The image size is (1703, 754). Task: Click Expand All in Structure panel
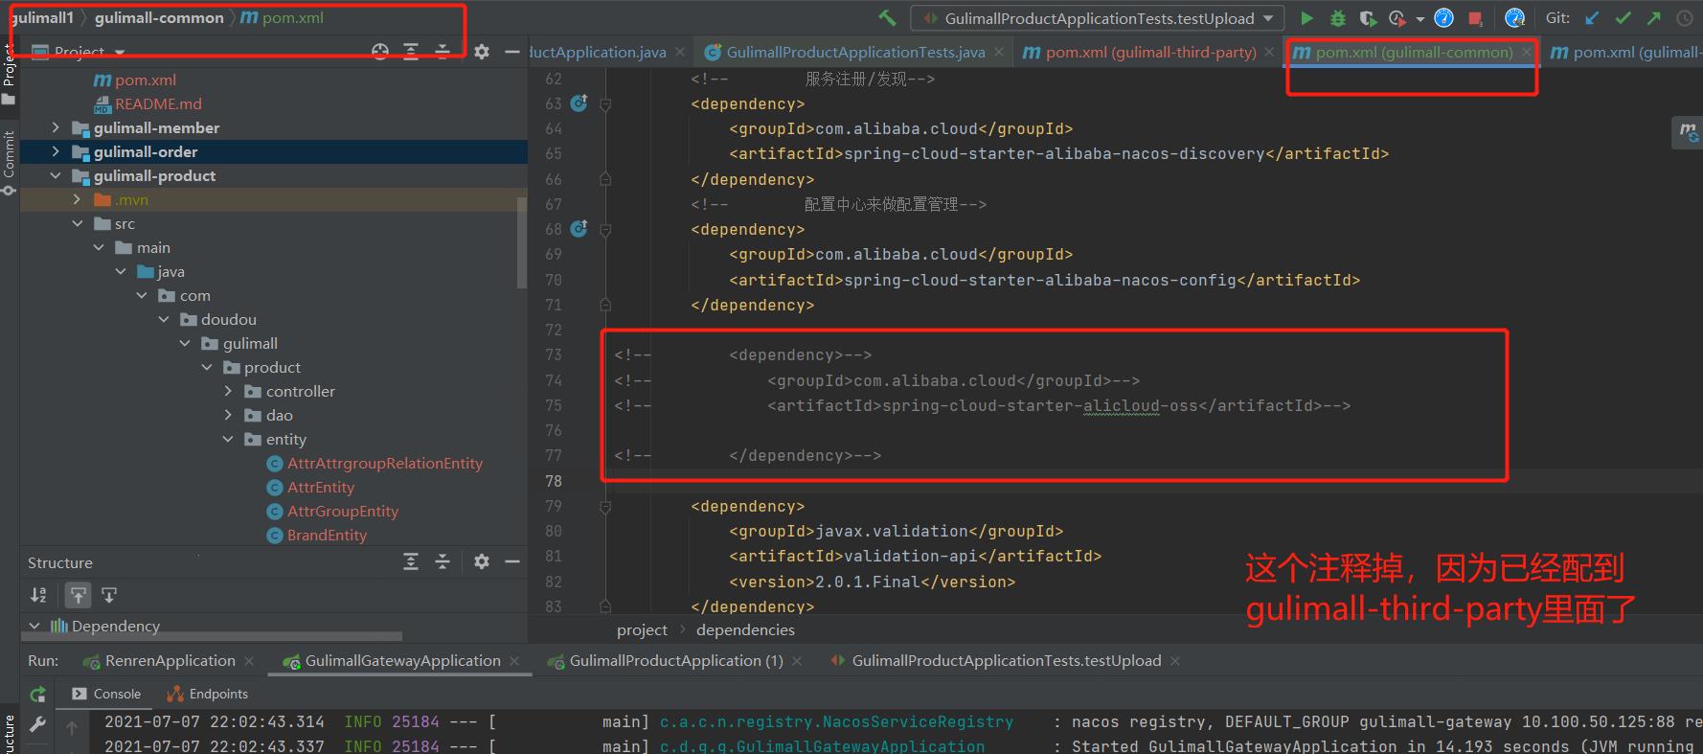point(411,561)
